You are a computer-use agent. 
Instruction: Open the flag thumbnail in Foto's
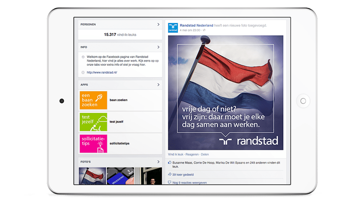pyautogui.click(x=93, y=176)
